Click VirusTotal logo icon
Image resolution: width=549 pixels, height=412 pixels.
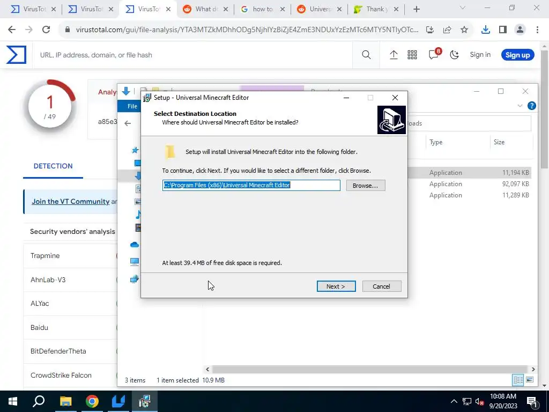(x=16, y=55)
